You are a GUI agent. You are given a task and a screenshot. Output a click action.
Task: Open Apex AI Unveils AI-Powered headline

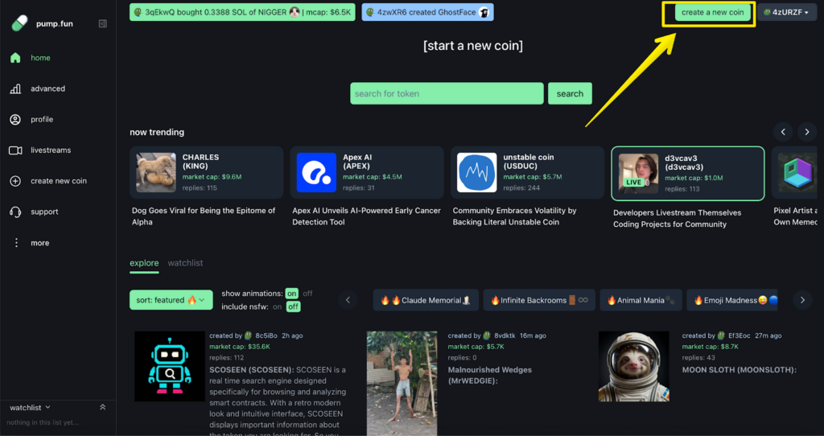pyautogui.click(x=366, y=216)
